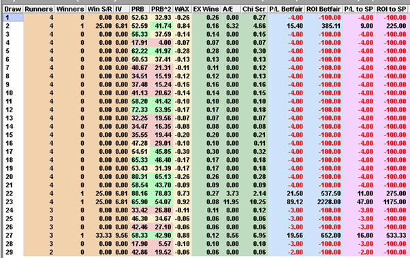Image resolution: width=410 pixels, height=258 pixels.
Task: Click the P/L Betfair column header
Action: [286, 9]
